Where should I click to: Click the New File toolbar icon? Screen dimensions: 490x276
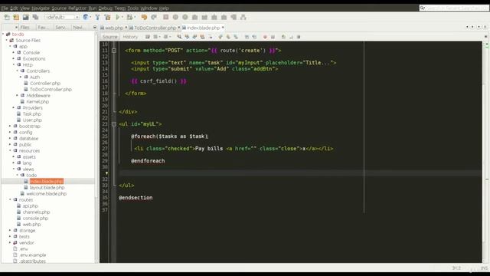pyautogui.click(x=7, y=17)
